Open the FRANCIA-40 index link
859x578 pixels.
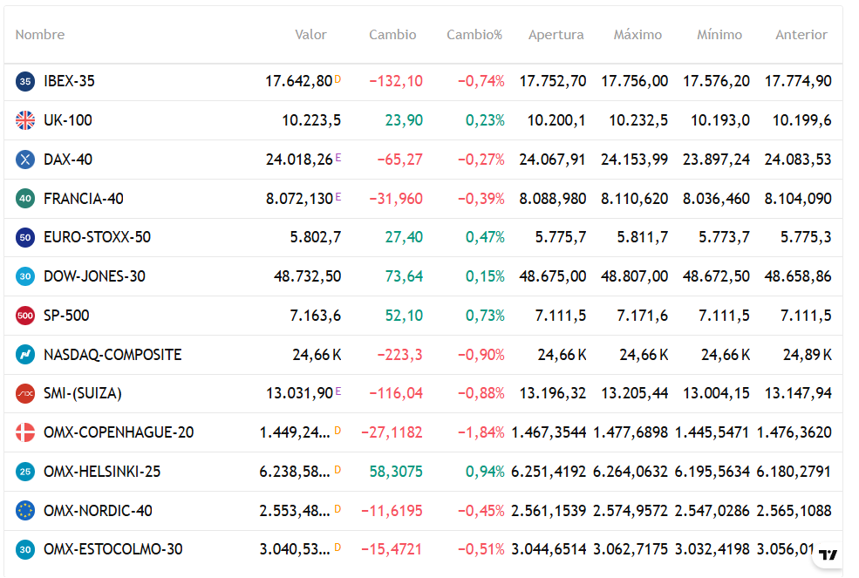coord(84,199)
